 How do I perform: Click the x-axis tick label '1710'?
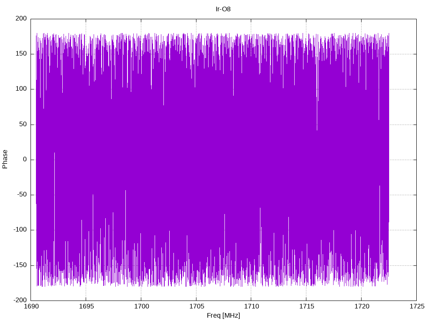[x=251, y=306]
